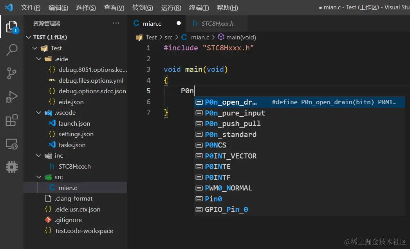Collapse the .vscode folder
The height and width of the screenshot is (249, 410).
tap(39, 112)
